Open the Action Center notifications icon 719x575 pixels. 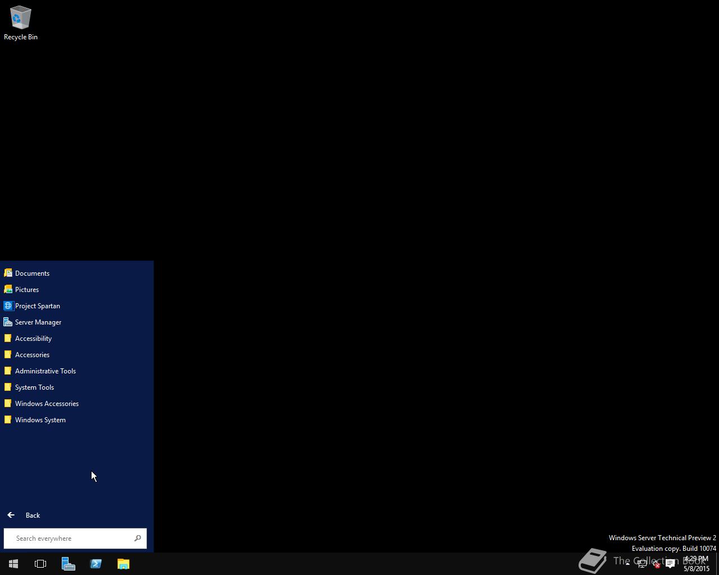pos(670,564)
